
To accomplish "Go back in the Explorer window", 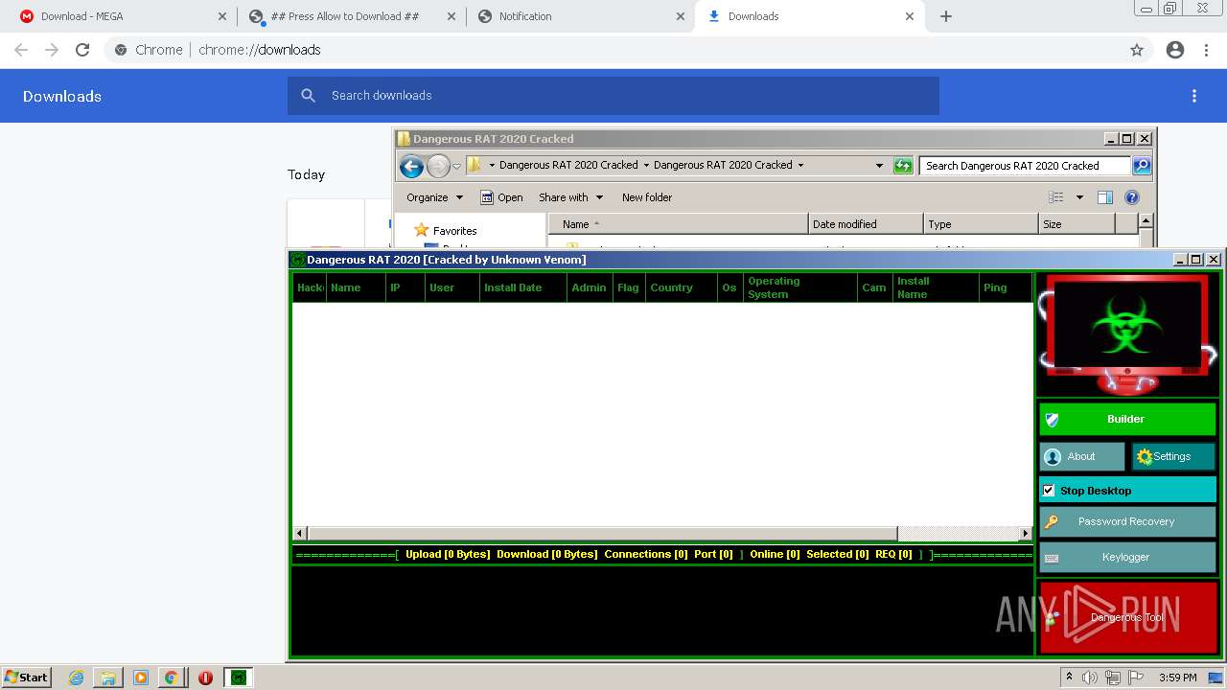I will click(x=411, y=166).
